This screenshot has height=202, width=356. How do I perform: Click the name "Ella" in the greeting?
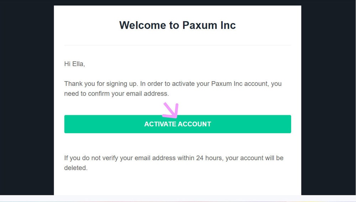click(x=78, y=64)
